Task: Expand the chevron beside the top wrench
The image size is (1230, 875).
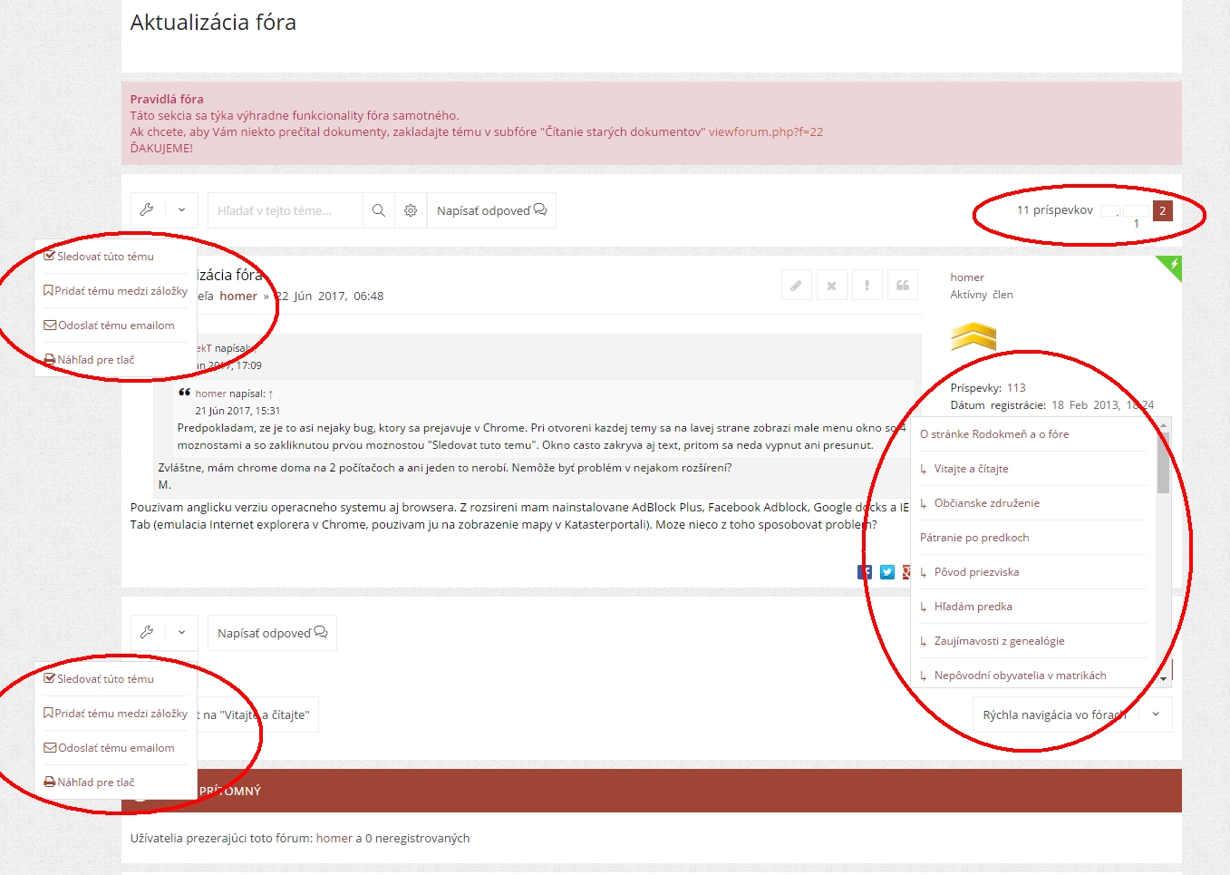Action: 181,210
